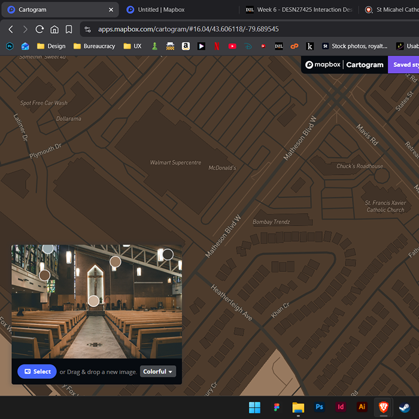Open the Colorful palette mode dropdown
419x419 pixels.
click(x=158, y=372)
